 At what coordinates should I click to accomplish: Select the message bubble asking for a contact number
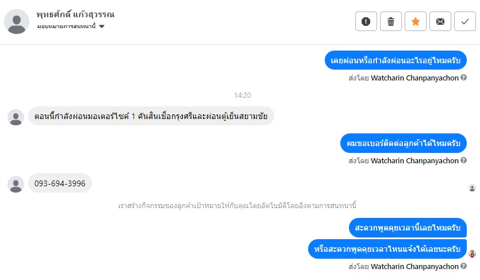(x=403, y=142)
